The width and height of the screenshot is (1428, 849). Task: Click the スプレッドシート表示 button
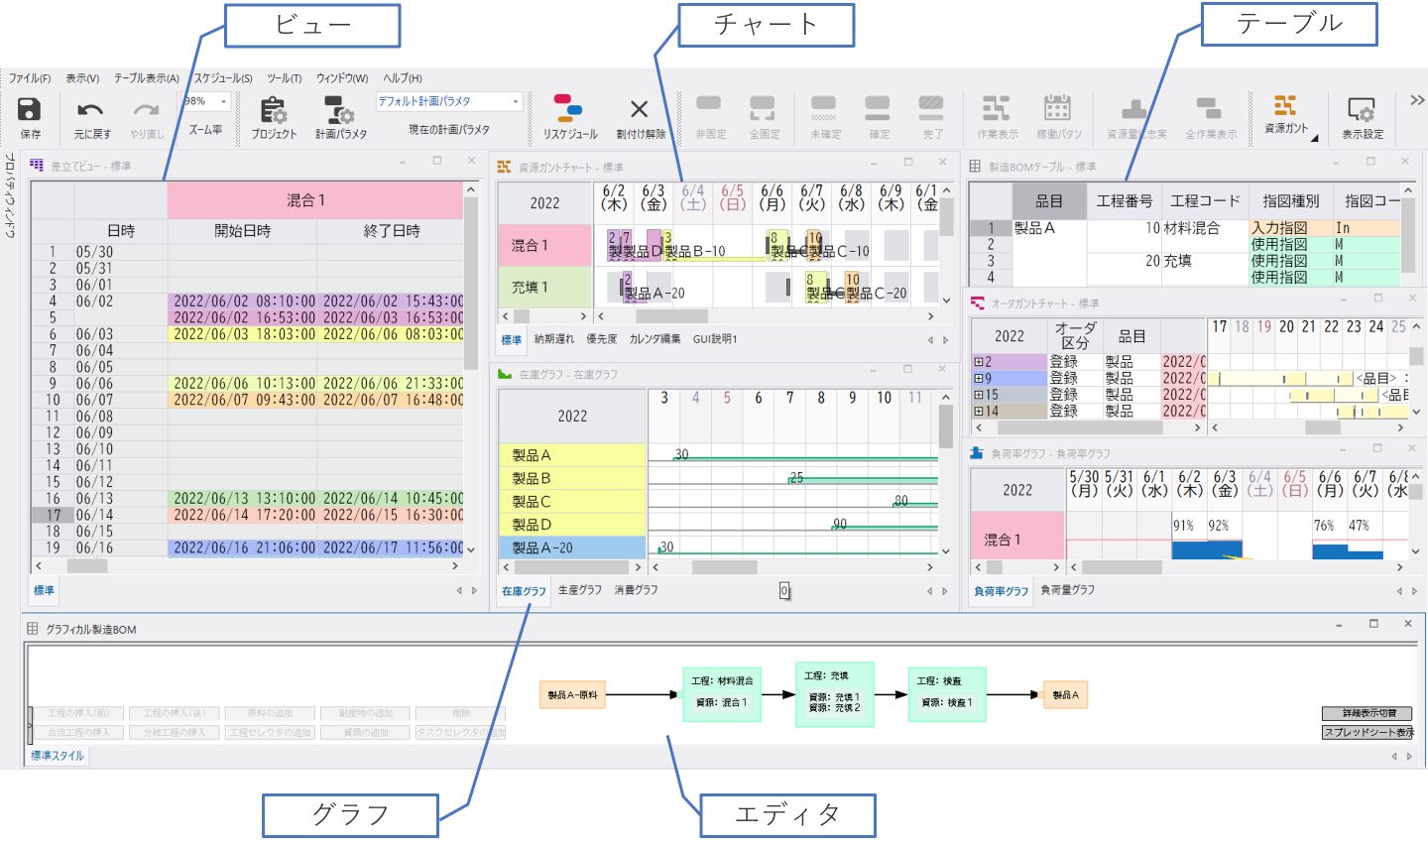(1366, 732)
